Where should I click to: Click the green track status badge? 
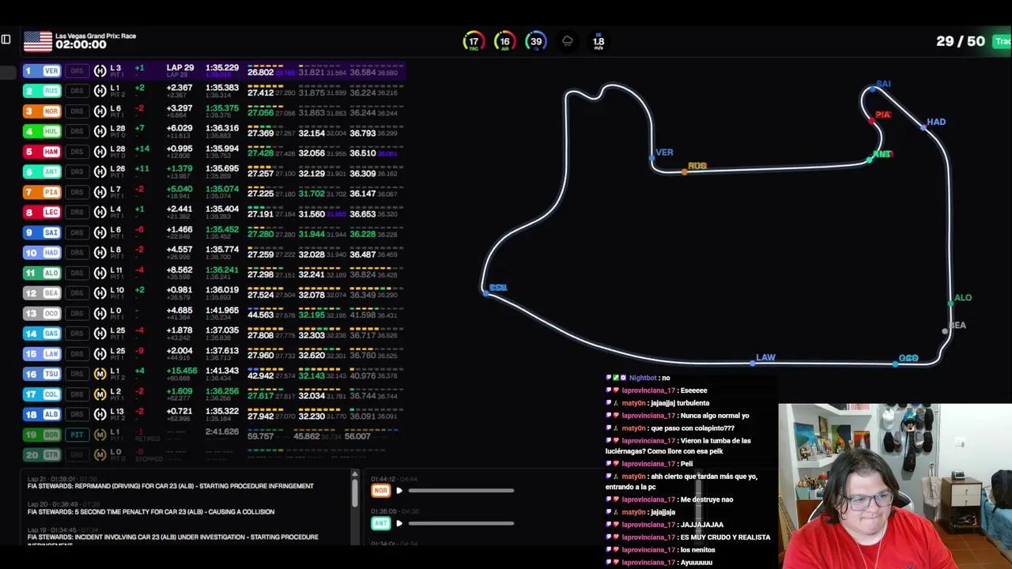[1002, 41]
